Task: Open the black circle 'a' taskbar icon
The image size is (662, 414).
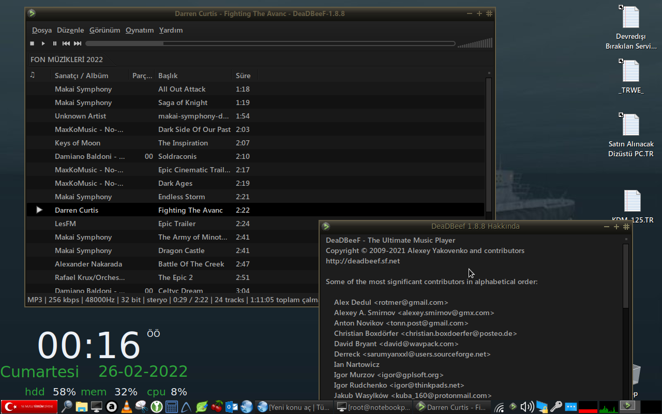Action: 111,407
